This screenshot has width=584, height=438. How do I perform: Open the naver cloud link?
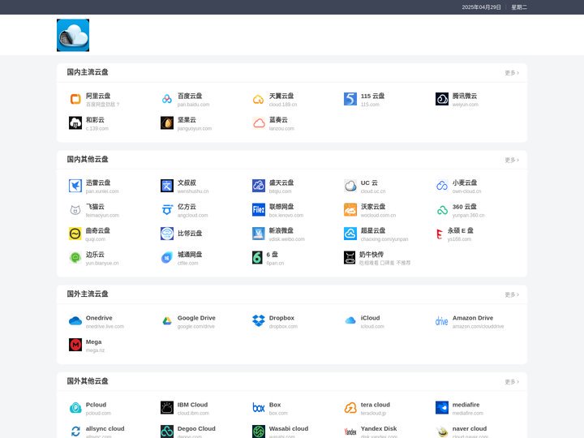pyautogui.click(x=470, y=429)
